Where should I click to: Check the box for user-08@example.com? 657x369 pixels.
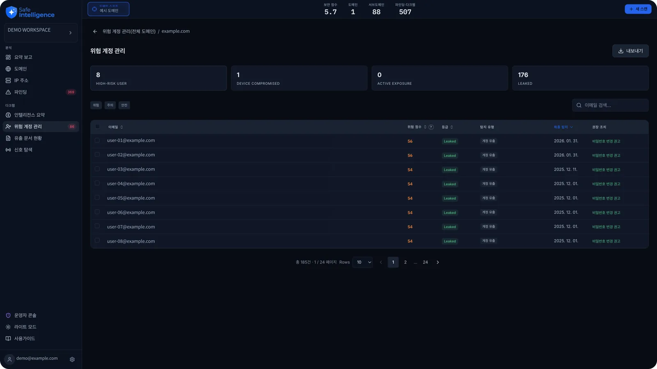tap(97, 241)
